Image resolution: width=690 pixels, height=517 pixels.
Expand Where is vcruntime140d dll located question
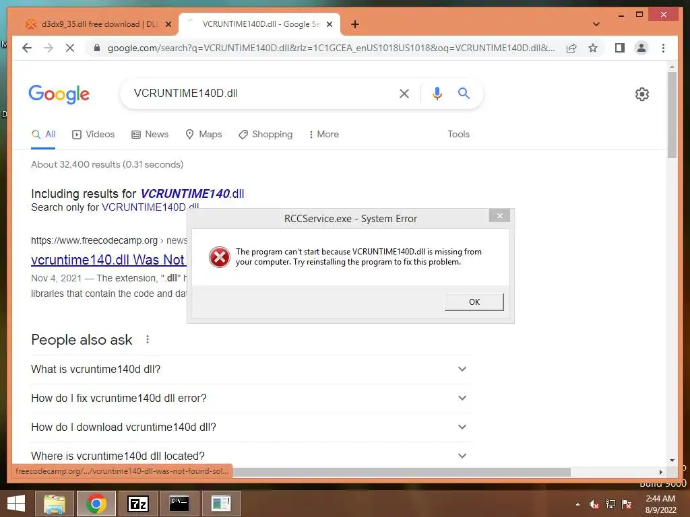coord(249,456)
